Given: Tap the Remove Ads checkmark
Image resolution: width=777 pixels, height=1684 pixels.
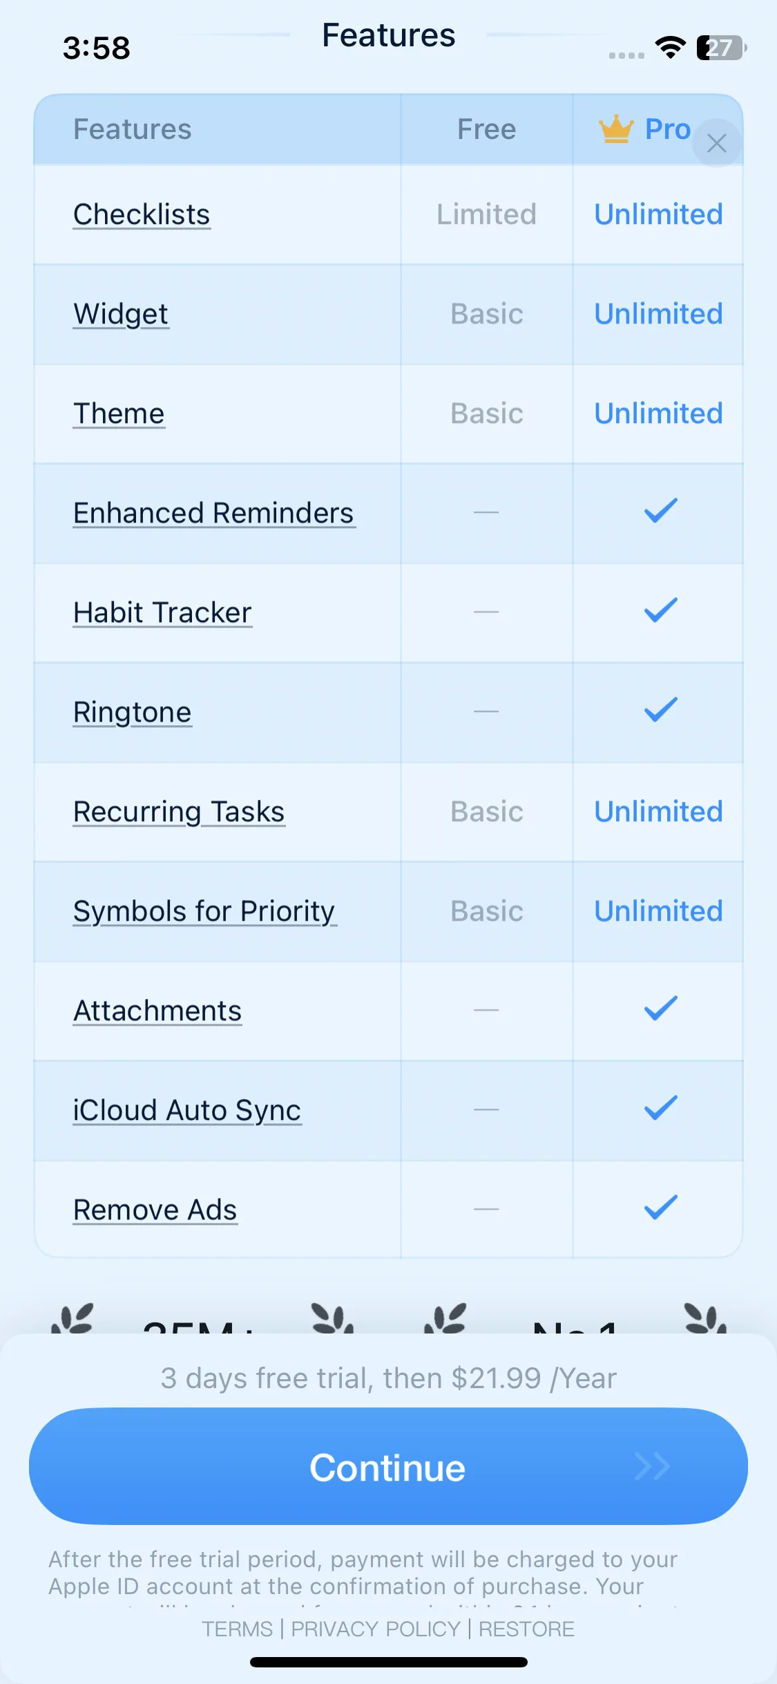Looking at the screenshot, I should 660,1208.
